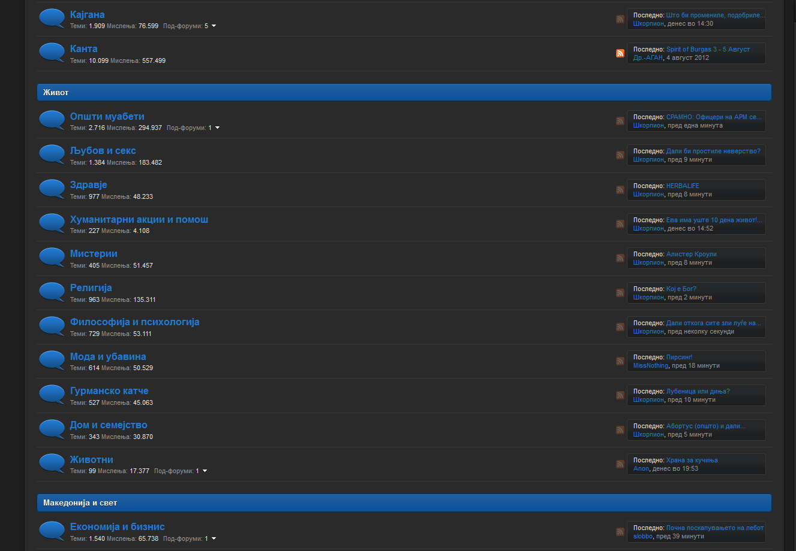Viewport: 796px width, 551px height.
Task: Open the RSS feed for Животни
Action: 620,464
